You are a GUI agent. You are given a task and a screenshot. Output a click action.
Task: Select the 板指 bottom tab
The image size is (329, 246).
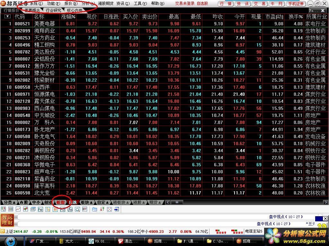(61, 202)
